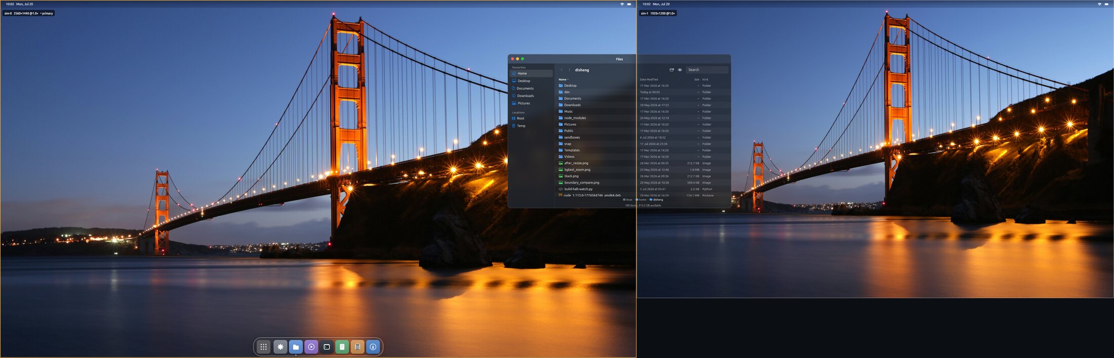1114x358 pixels.
Task: Select the black.png file
Action: pyautogui.click(x=643, y=176)
